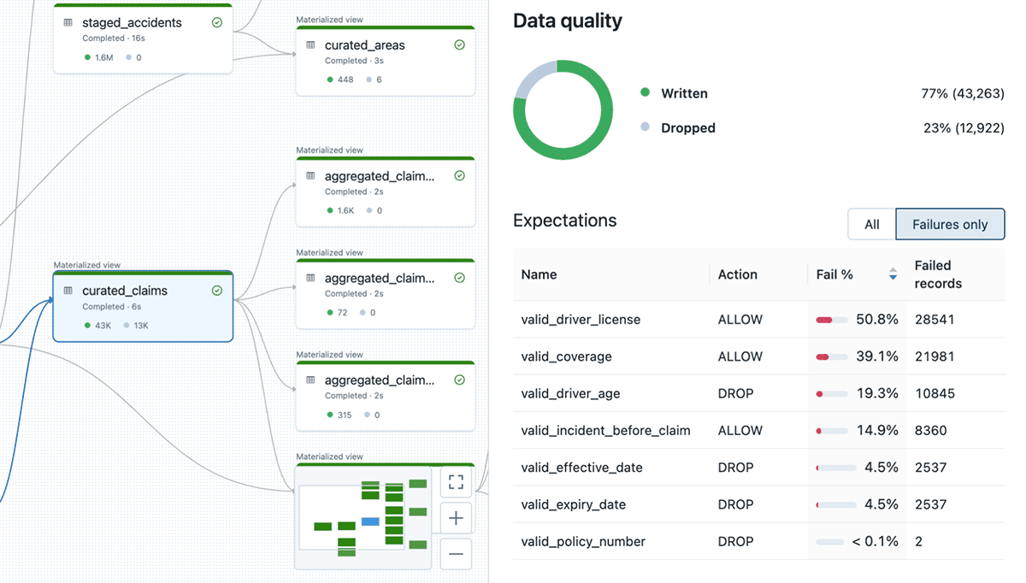Click the success checkmark on curated_areas
This screenshot has width=1026, height=583.
coord(460,45)
